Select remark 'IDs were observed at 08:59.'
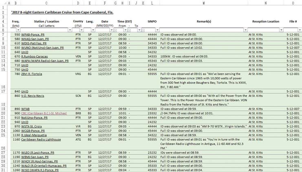The height and width of the screenshot is (172, 302). click(180, 153)
